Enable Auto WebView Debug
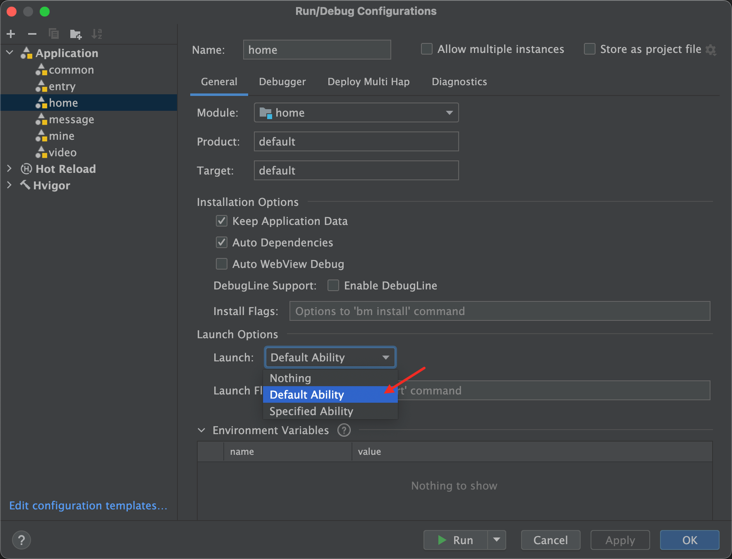This screenshot has height=559, width=732. [222, 264]
